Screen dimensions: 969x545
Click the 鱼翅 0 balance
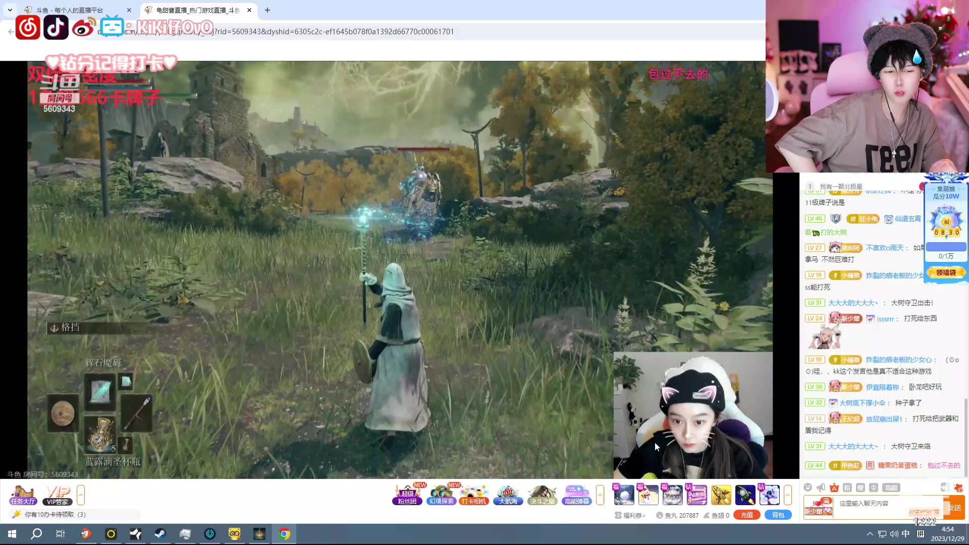[717, 515]
